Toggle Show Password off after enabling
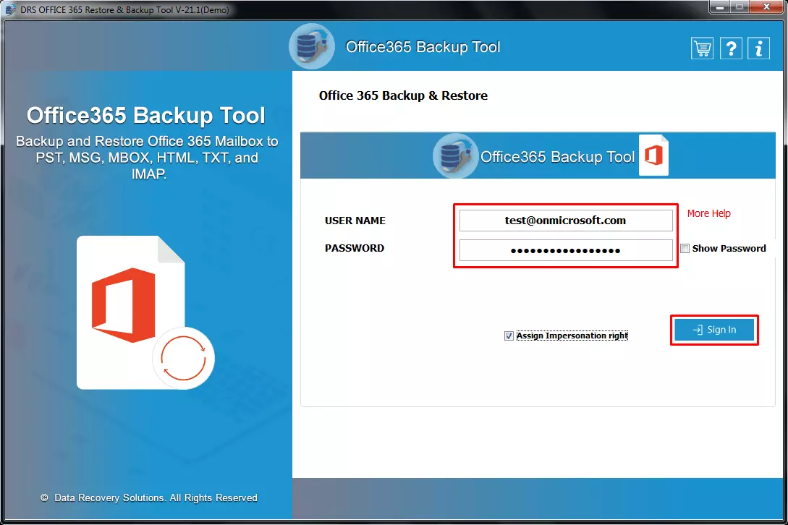Image resolution: width=788 pixels, height=525 pixels. [x=685, y=248]
